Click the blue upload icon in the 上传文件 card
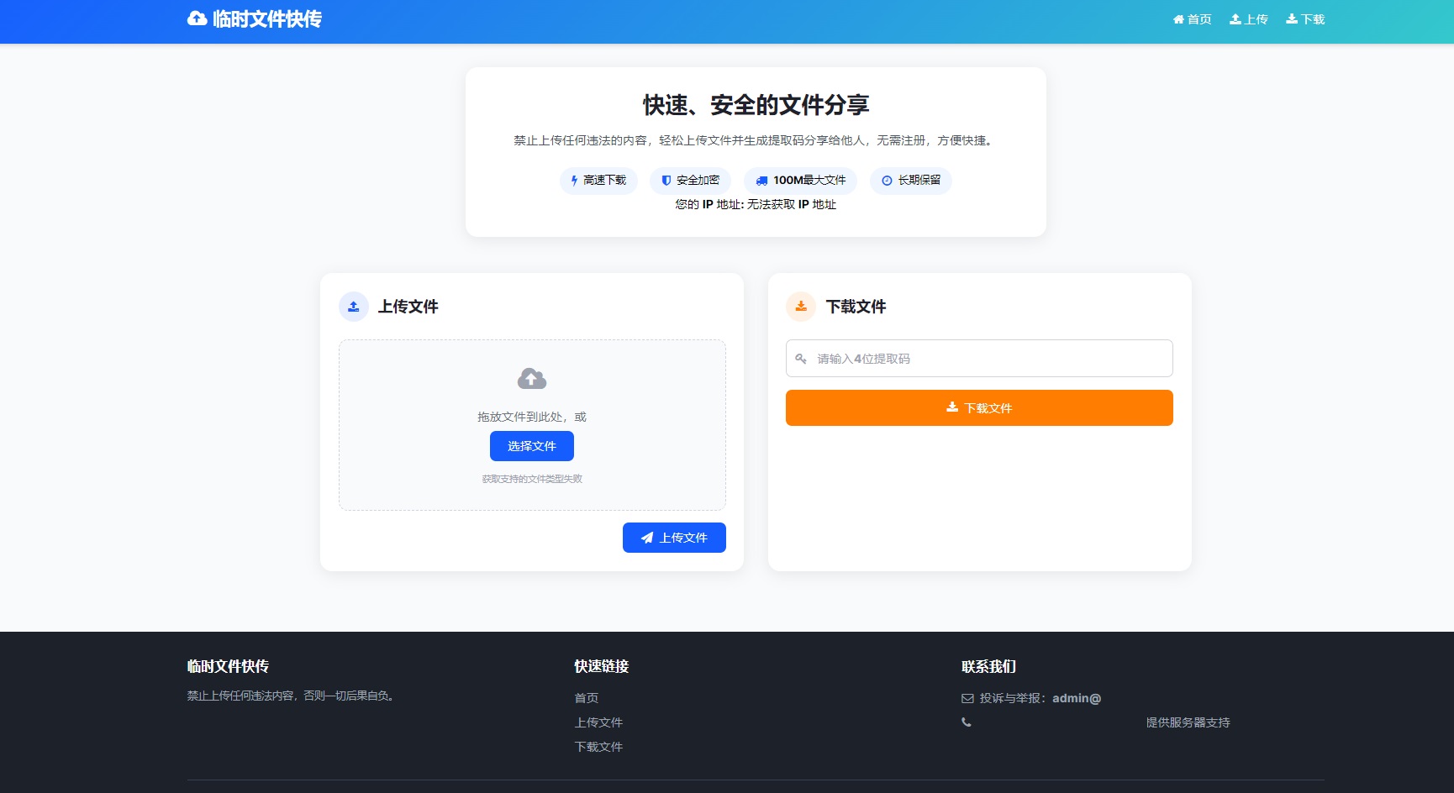1454x793 pixels. (353, 307)
